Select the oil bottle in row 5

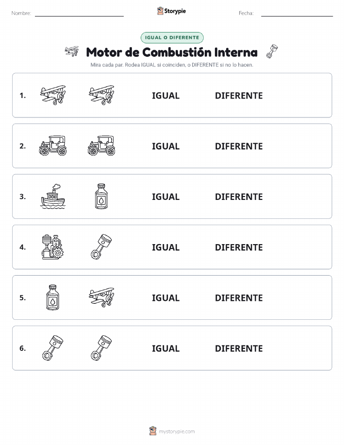click(x=53, y=297)
